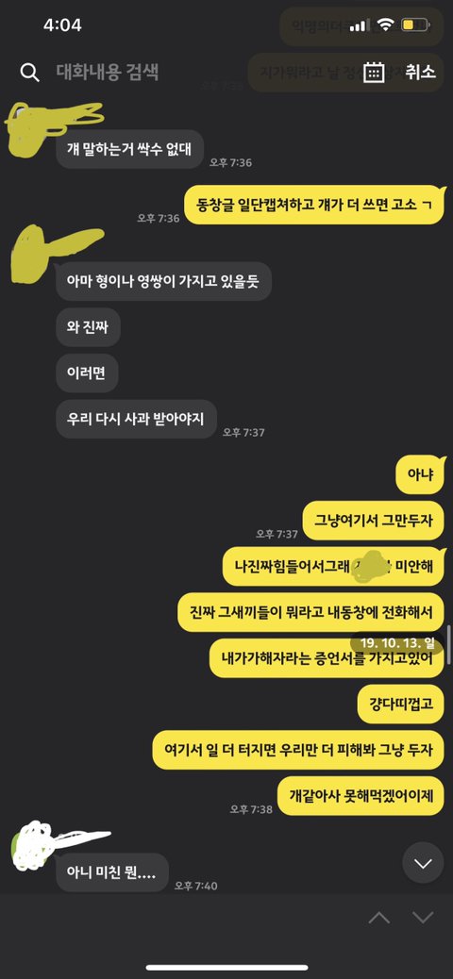Select the message 아니 미친 뭔....
The height and width of the screenshot is (979, 453).
pyautogui.click(x=112, y=872)
